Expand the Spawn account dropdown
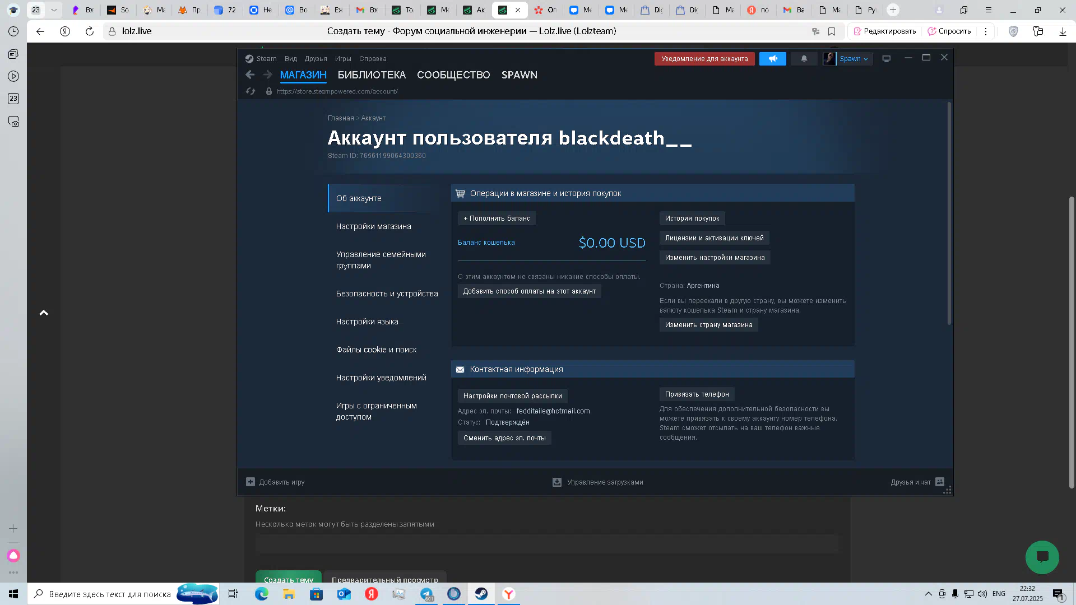This screenshot has height=605, width=1076. (x=854, y=59)
